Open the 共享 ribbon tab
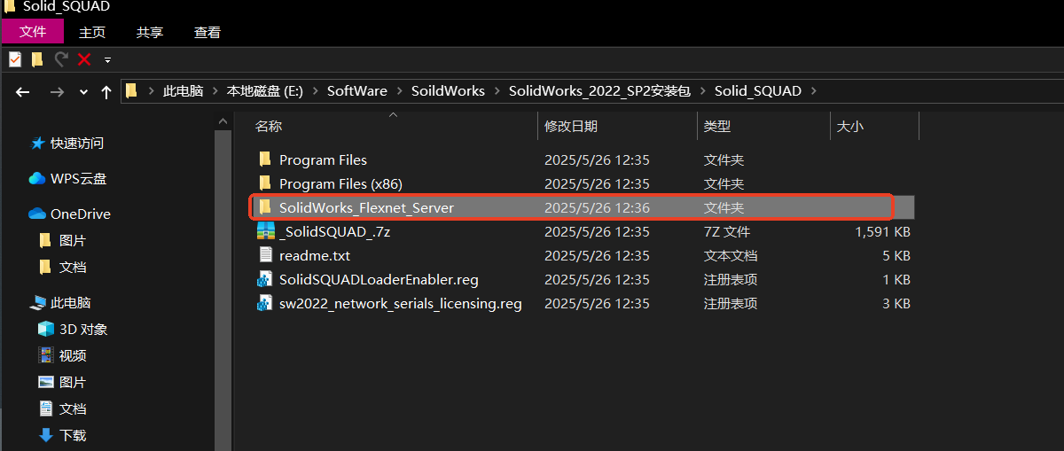Viewport: 1064px width, 451px height. pyautogui.click(x=150, y=32)
